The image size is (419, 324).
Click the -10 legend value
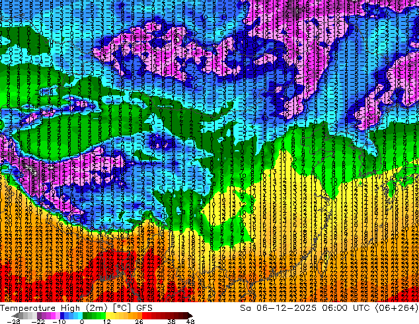[59, 321]
